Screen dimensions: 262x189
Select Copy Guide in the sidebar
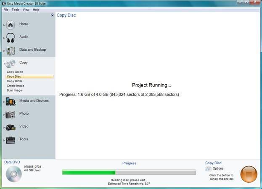click(15, 72)
